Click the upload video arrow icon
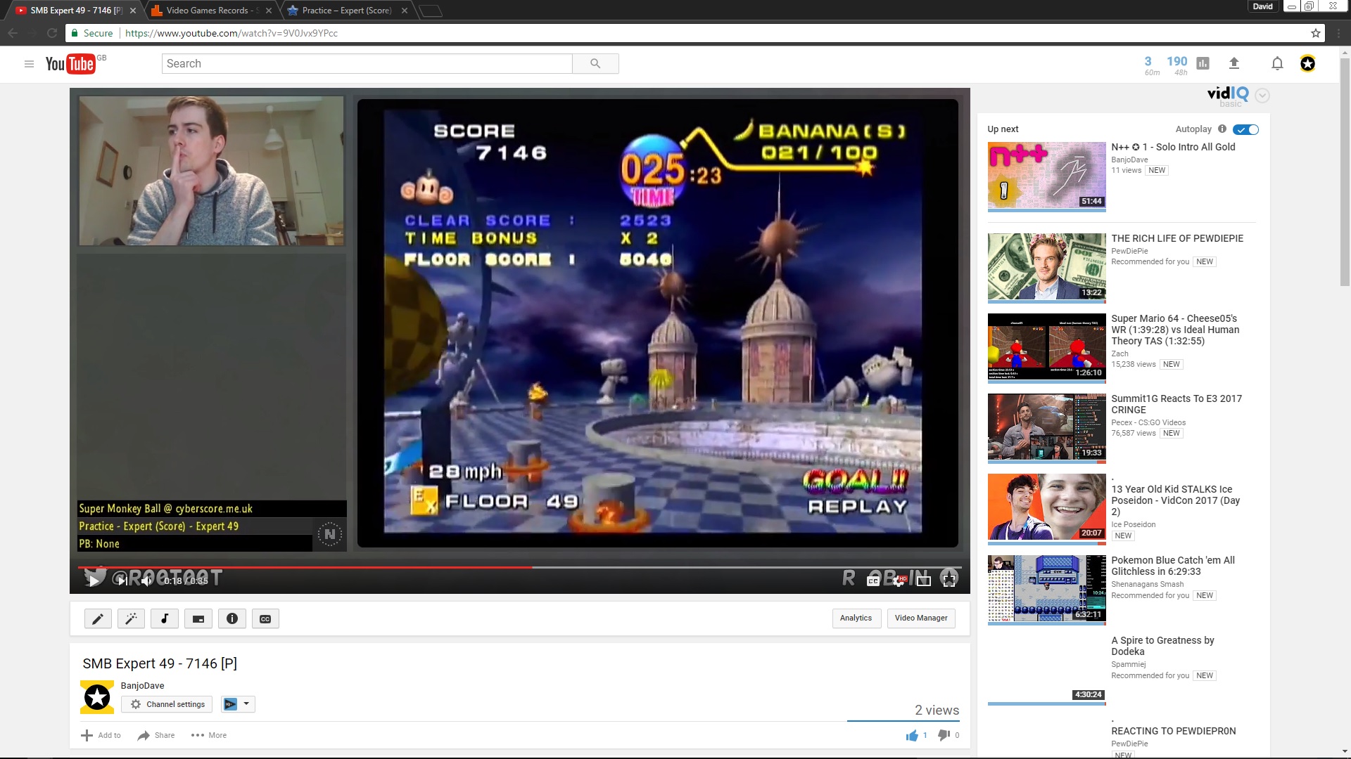The width and height of the screenshot is (1351, 759). pyautogui.click(x=1233, y=63)
